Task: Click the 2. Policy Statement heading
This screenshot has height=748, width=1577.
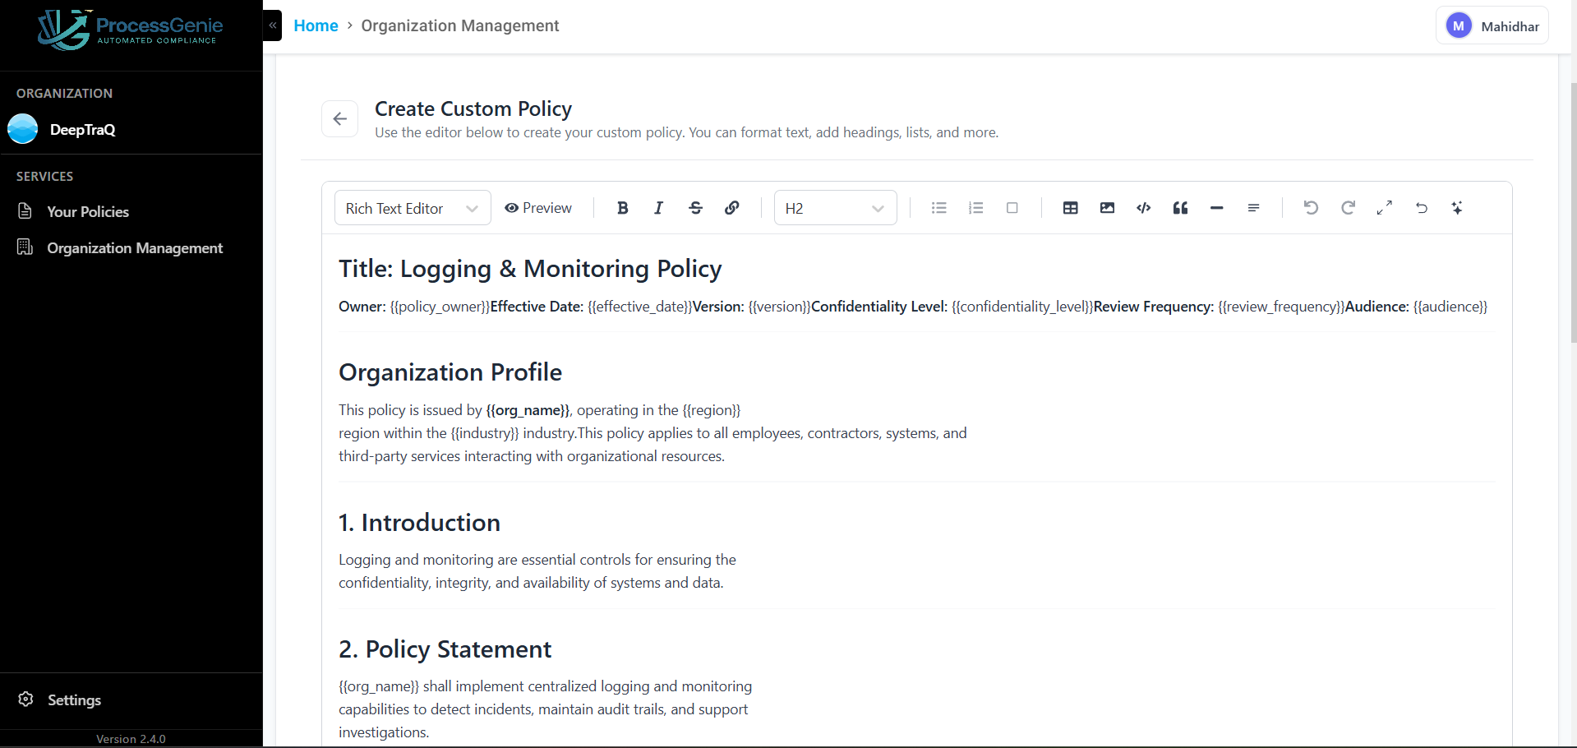Action: 445,649
